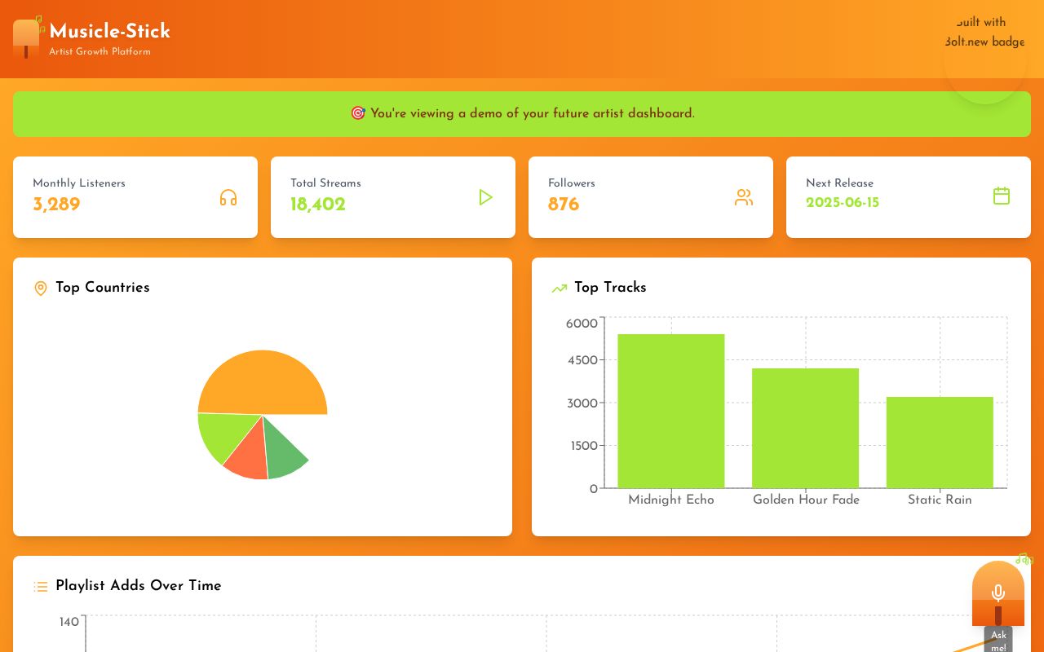Click the Artist Growth Platform subtitle
The image size is (1044, 652).
[100, 51]
